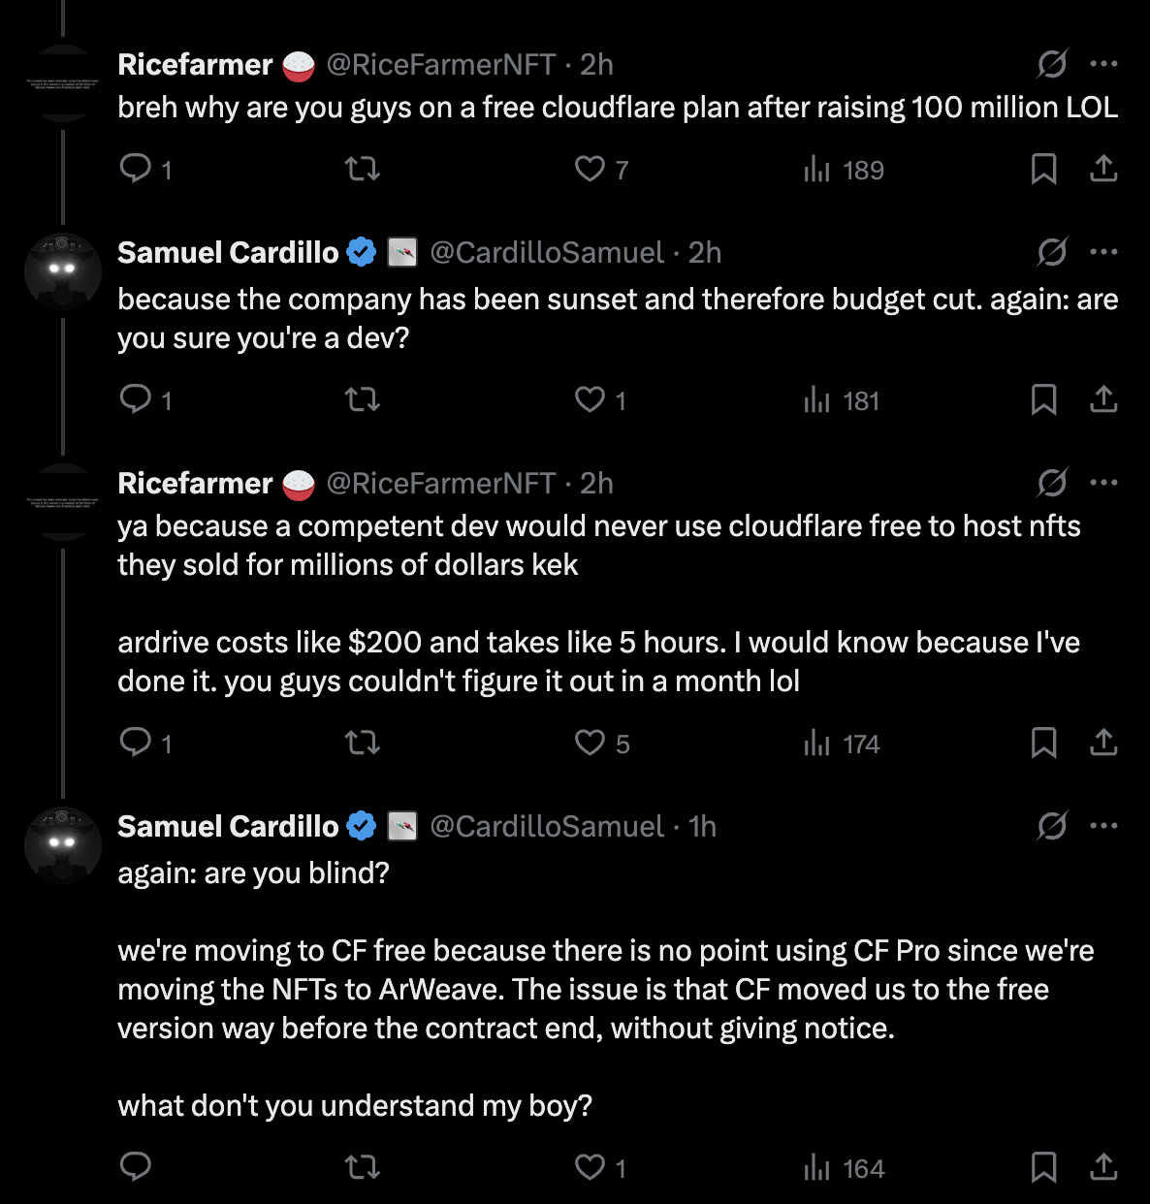Bookmark Ricefarmer's ardrive tweet

click(1043, 743)
